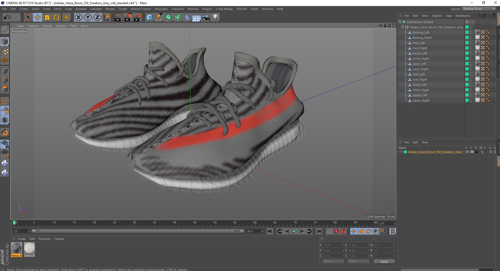Open the World coordinate dropdown
500x271 pixels.
click(x=333, y=261)
